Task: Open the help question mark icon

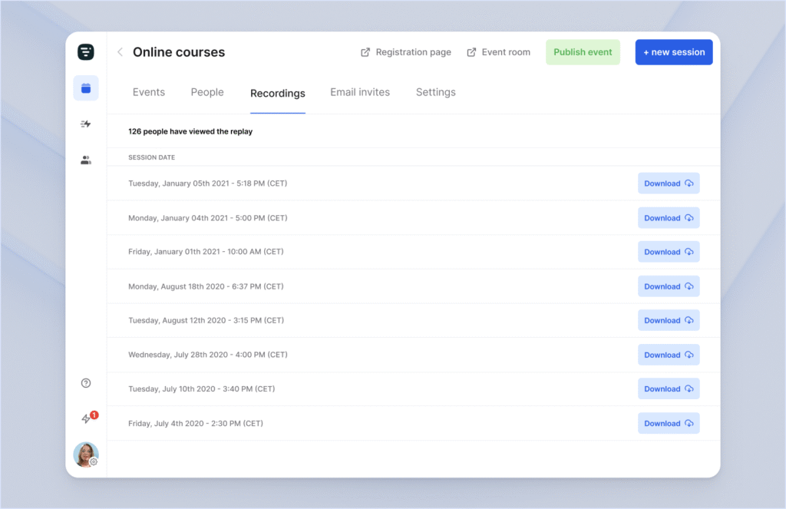Action: click(x=86, y=383)
